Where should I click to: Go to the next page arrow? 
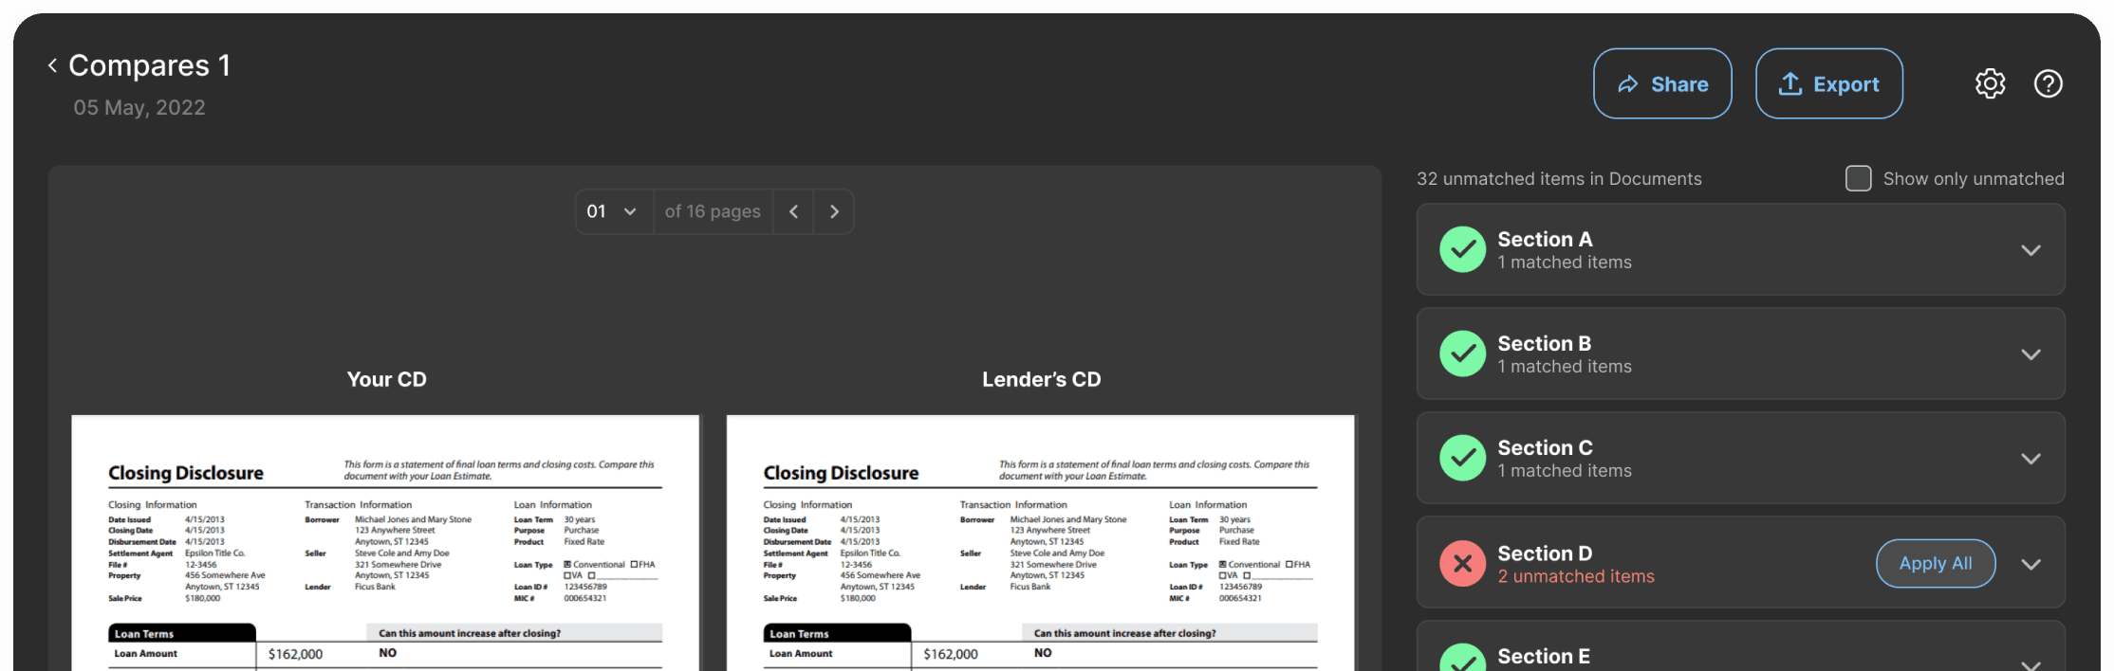click(x=834, y=211)
